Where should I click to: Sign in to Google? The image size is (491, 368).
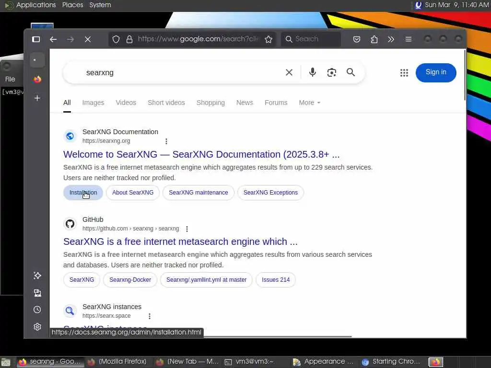tap(436, 73)
